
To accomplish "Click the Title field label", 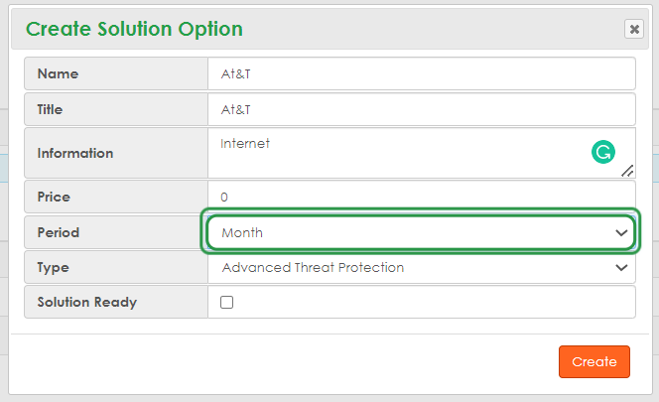I will 56,109.
